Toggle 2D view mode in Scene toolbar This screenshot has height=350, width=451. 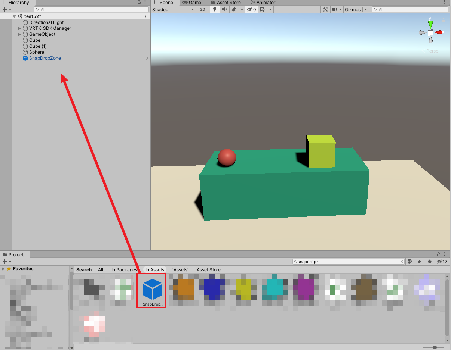[x=202, y=9]
